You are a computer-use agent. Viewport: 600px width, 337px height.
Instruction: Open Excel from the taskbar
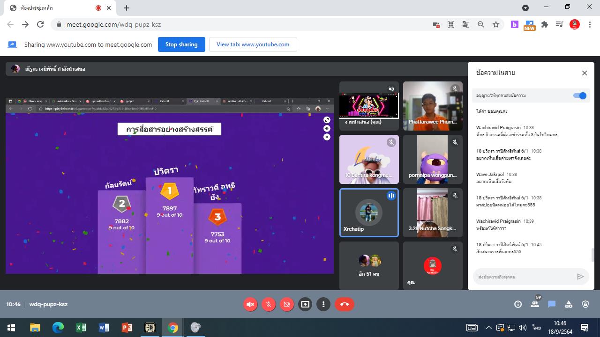81,328
